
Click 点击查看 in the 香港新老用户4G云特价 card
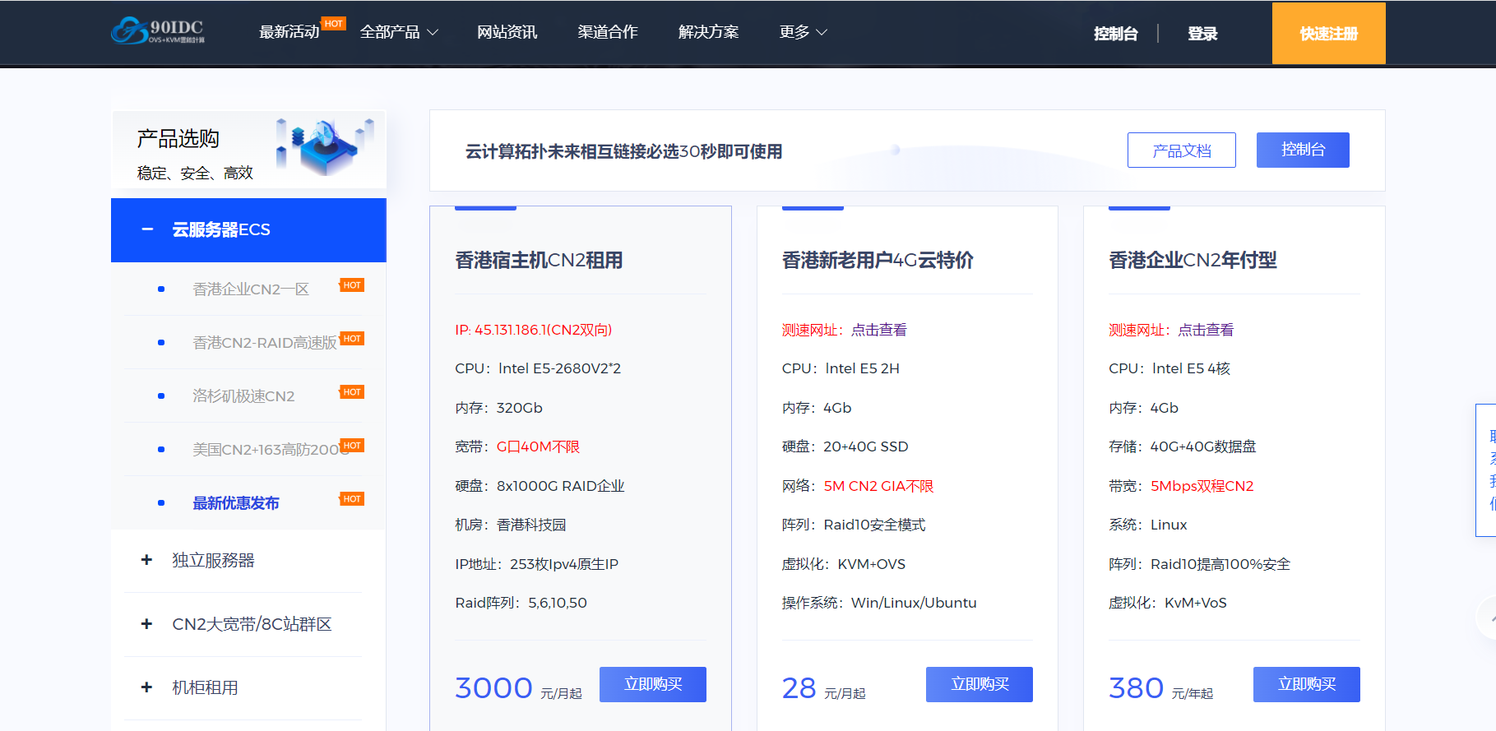click(878, 330)
